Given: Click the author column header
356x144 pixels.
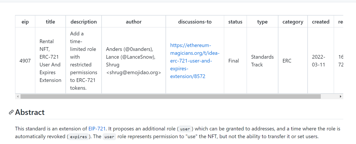Looking at the screenshot, I should pyautogui.click(x=134, y=22).
